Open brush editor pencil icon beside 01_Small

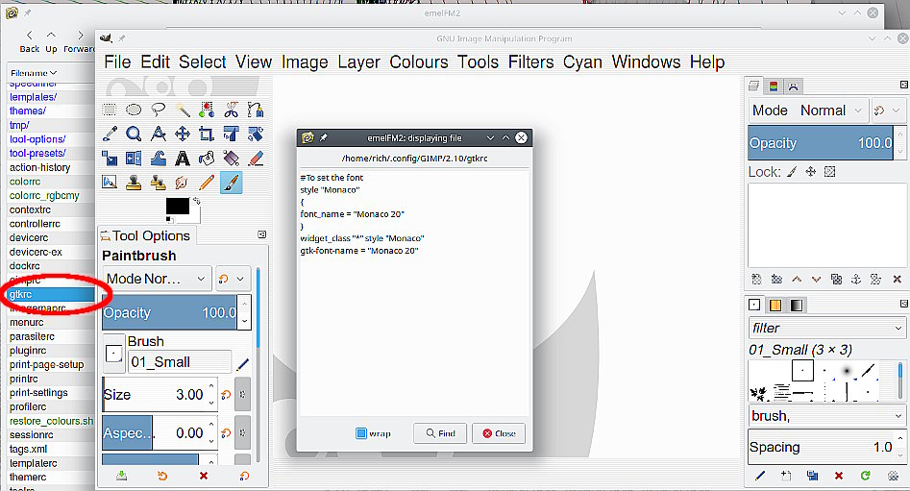click(242, 364)
